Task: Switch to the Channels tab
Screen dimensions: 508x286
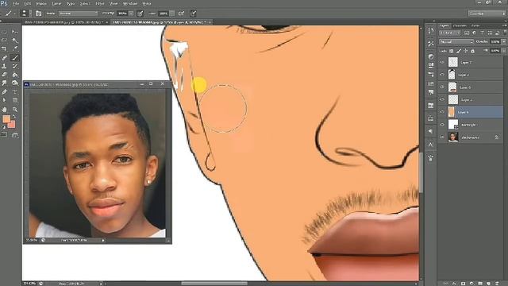Action: [460, 25]
